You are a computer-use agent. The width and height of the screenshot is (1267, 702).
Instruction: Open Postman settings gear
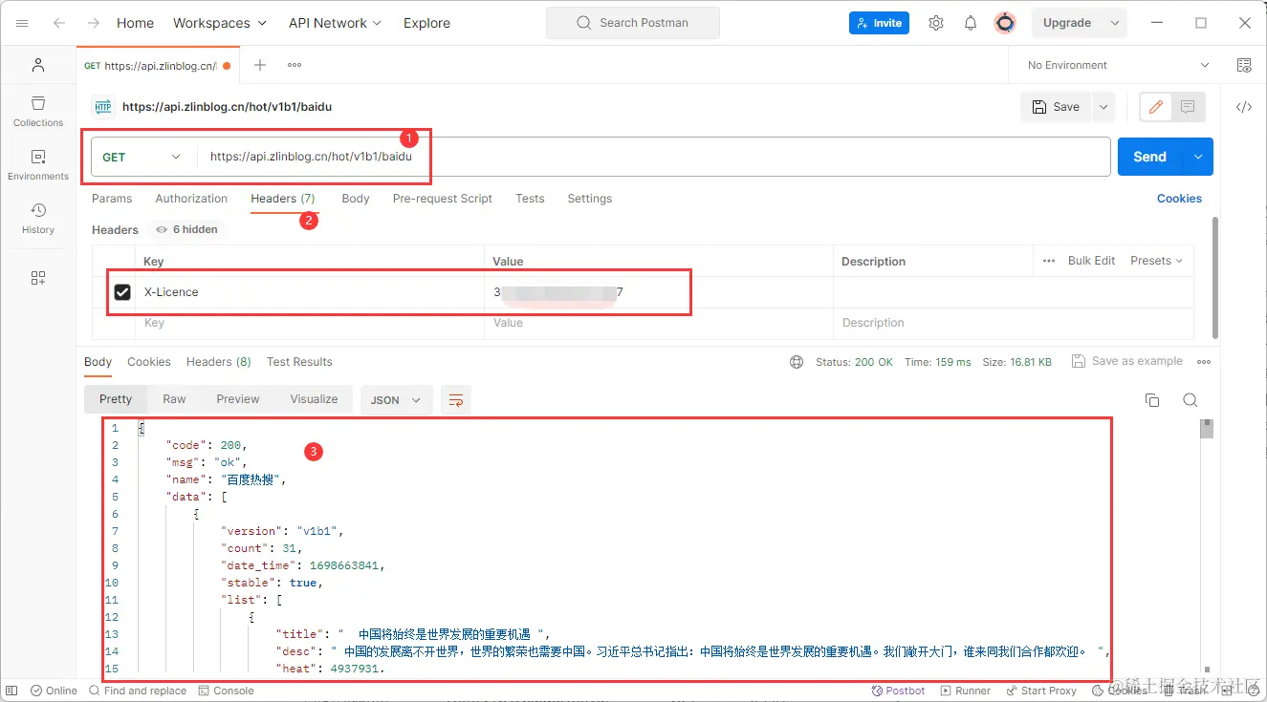coord(935,22)
